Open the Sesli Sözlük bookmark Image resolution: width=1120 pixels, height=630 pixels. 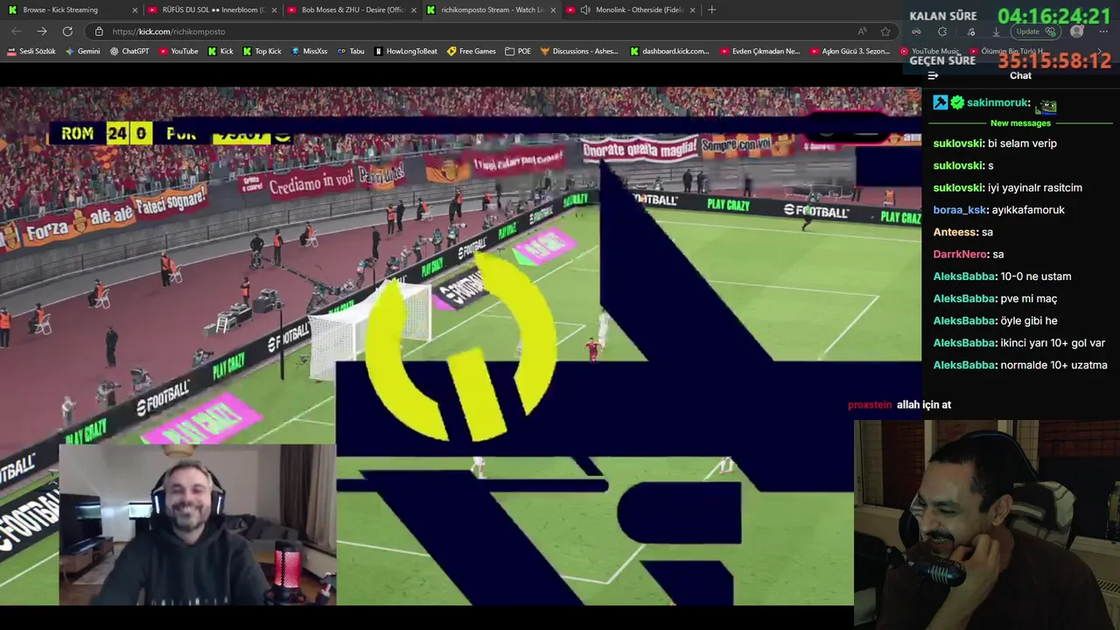(31, 52)
